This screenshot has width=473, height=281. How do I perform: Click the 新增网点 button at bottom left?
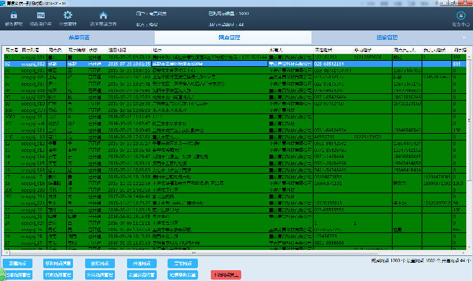point(16,263)
